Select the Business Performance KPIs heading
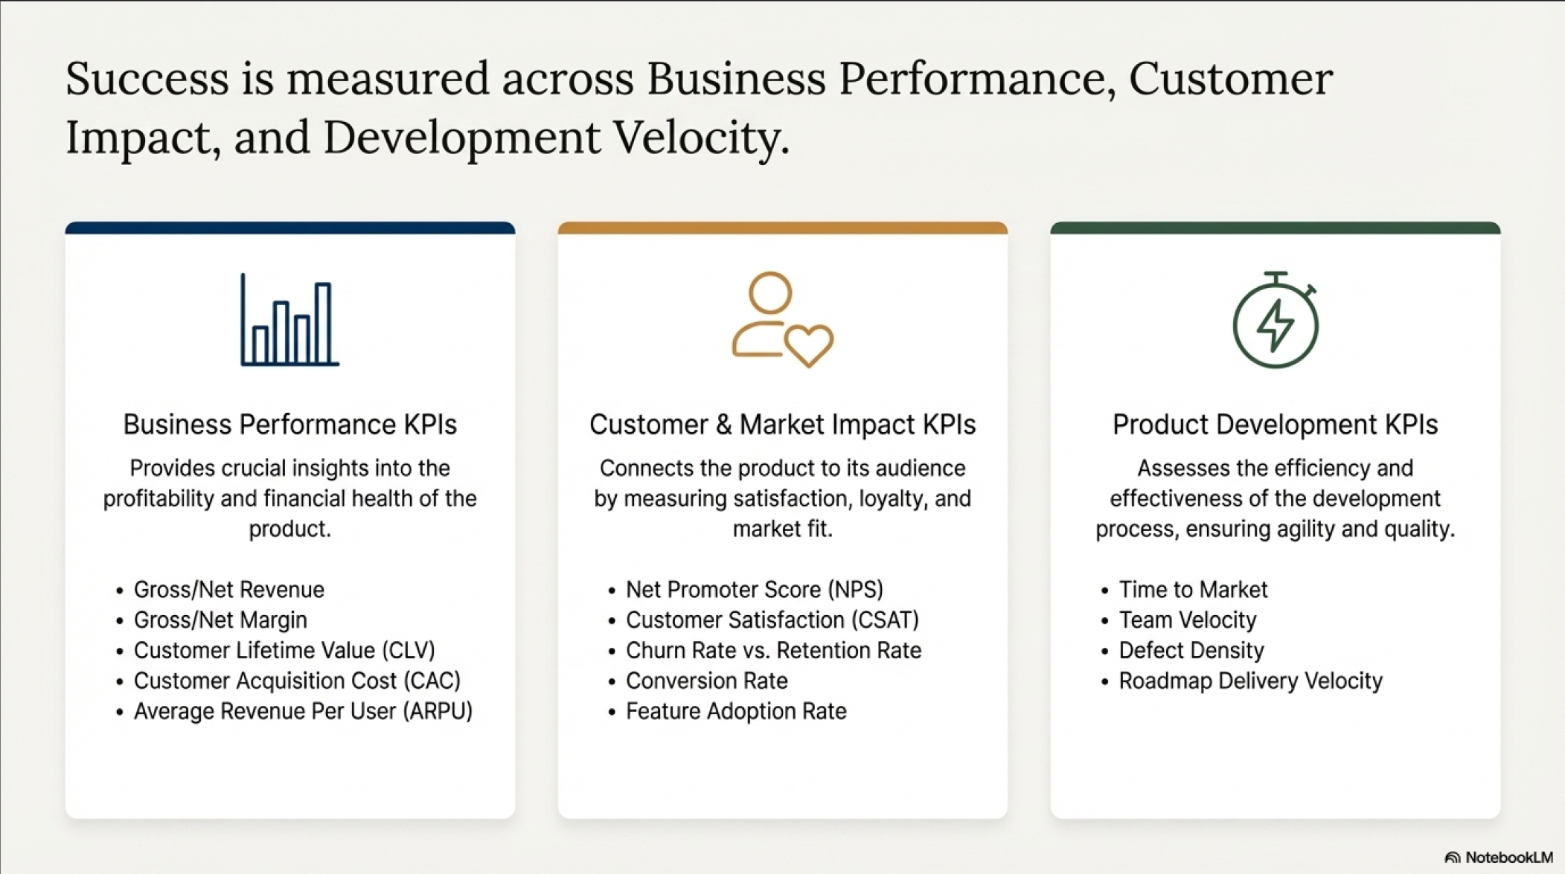 (289, 424)
